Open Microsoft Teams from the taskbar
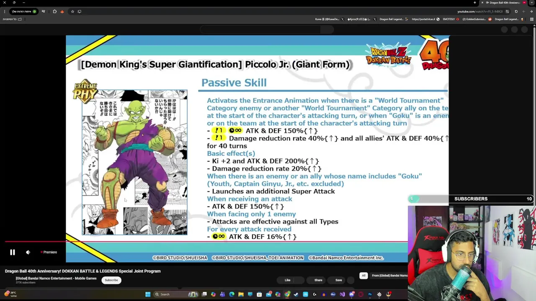 pyautogui.click(x=222, y=294)
